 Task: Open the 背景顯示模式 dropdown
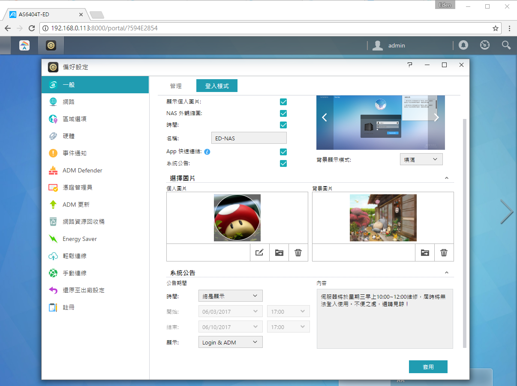(x=421, y=159)
